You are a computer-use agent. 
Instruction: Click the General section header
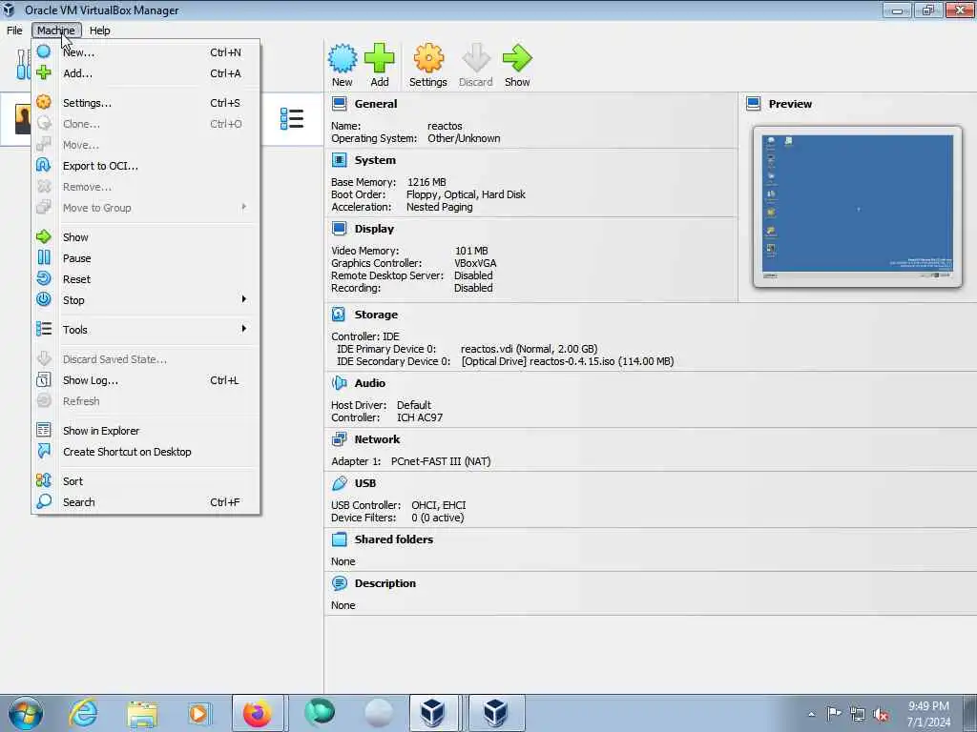point(376,104)
